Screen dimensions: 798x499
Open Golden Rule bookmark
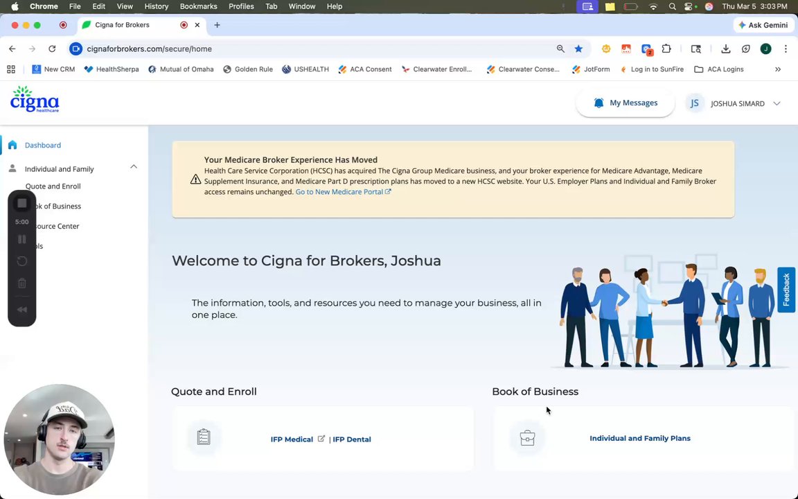coord(248,69)
